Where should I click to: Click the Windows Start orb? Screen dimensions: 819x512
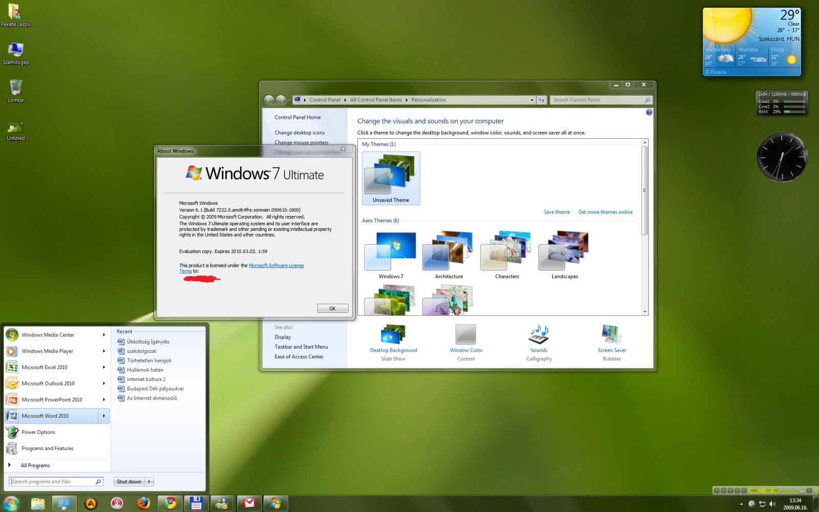click(11, 503)
